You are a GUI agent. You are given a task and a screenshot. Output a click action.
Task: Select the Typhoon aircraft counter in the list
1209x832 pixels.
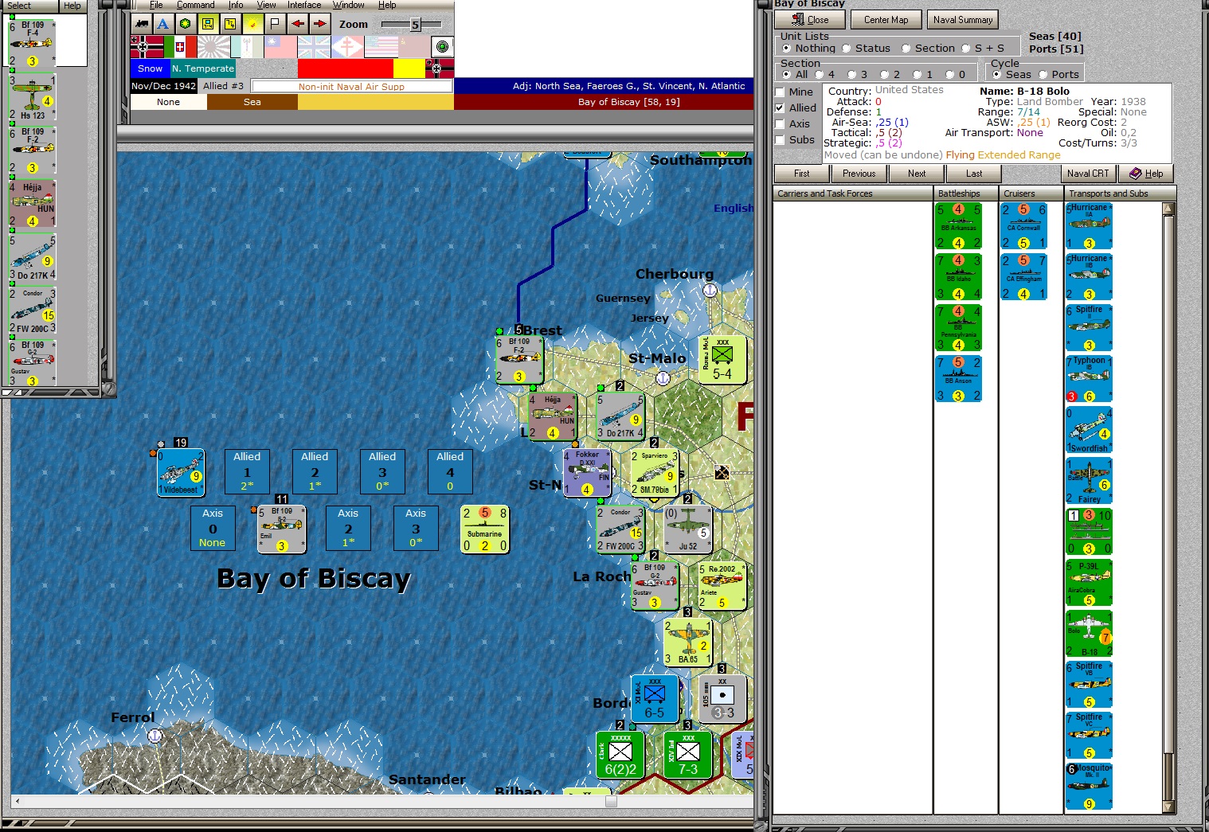(x=1089, y=379)
